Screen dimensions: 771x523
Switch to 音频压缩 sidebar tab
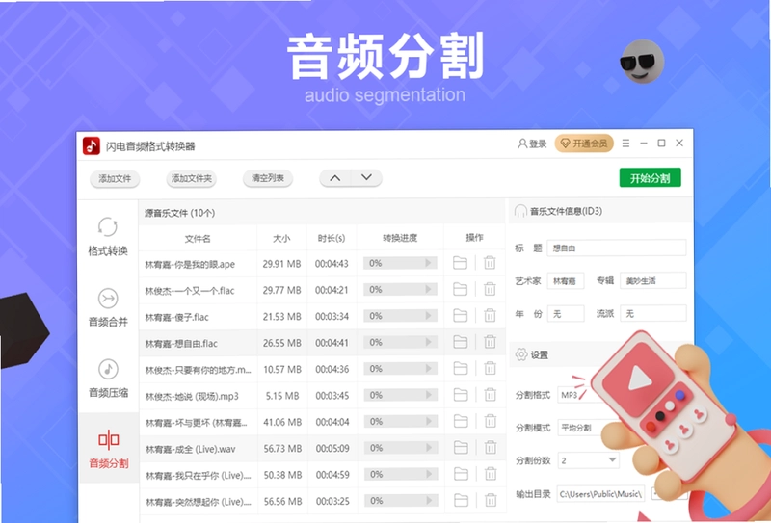tap(108, 378)
